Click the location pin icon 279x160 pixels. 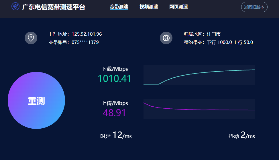(31, 38)
